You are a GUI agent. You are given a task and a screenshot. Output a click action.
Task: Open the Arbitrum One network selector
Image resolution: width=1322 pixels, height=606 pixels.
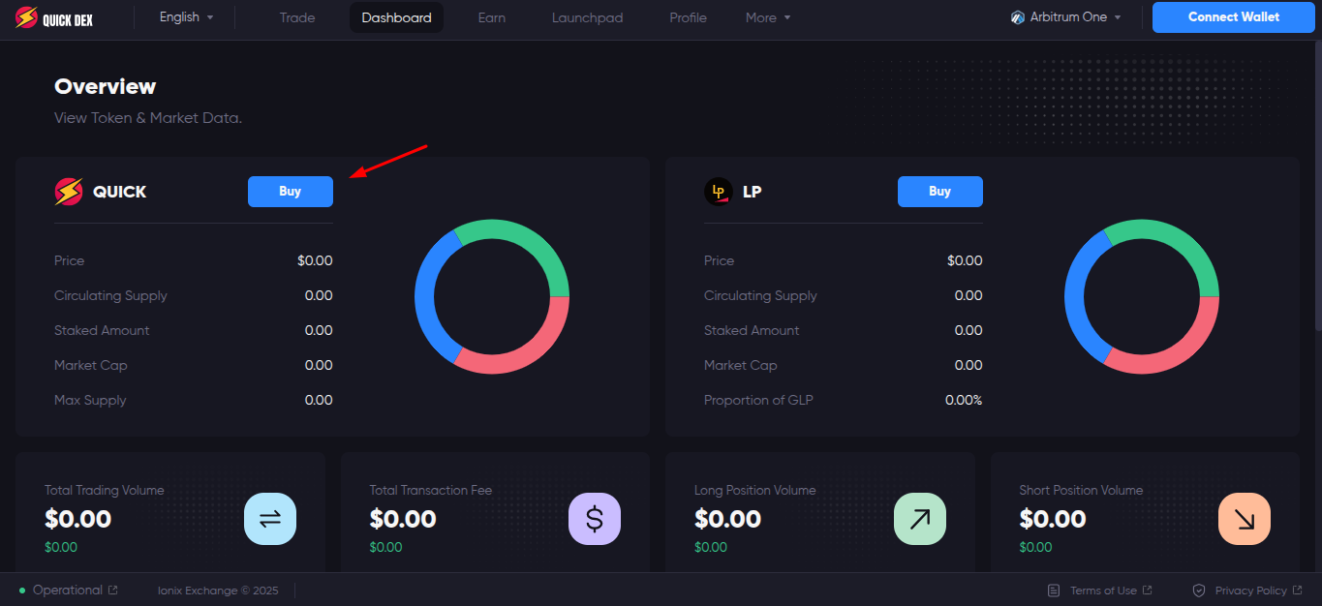click(1065, 17)
